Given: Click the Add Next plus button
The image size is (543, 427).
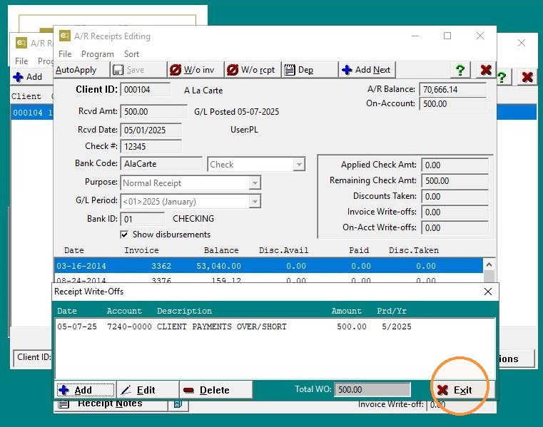Looking at the screenshot, I should pyautogui.click(x=367, y=70).
